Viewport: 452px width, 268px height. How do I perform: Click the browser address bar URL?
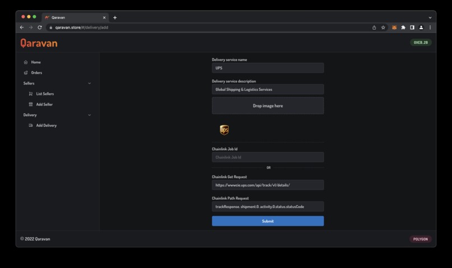point(81,27)
